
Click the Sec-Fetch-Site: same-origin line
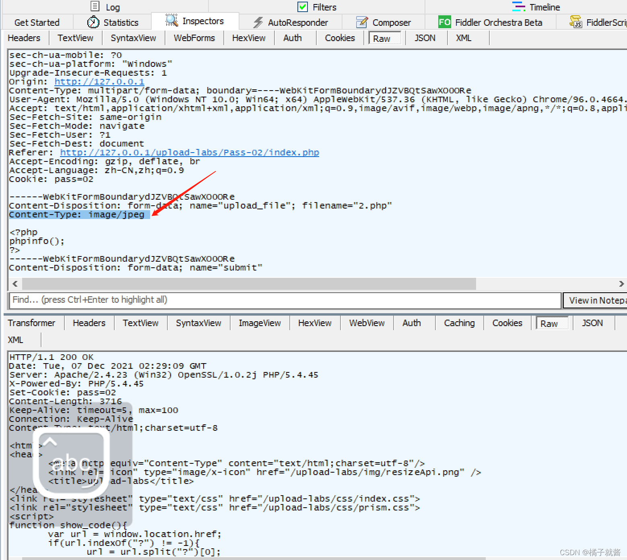click(x=85, y=117)
